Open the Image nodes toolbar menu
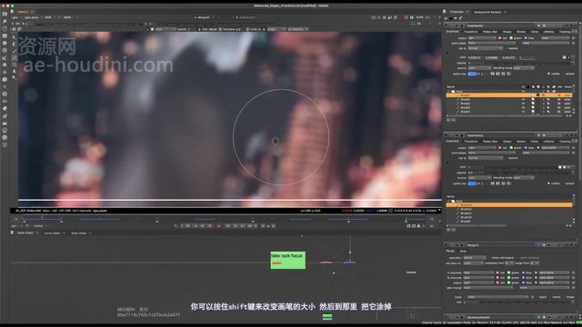This screenshot has height=327, width=582. (5, 14)
